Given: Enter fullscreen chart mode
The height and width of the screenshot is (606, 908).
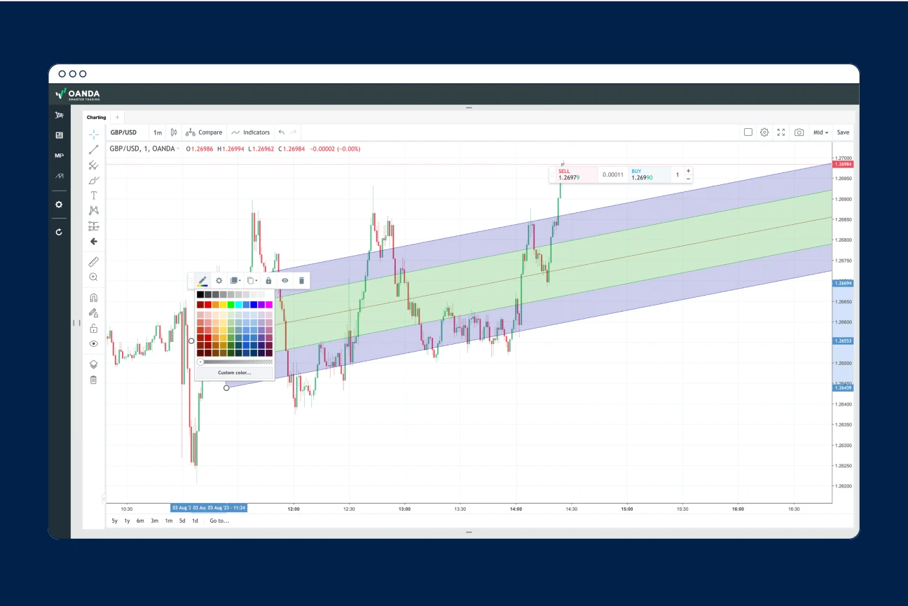Looking at the screenshot, I should pyautogui.click(x=781, y=132).
